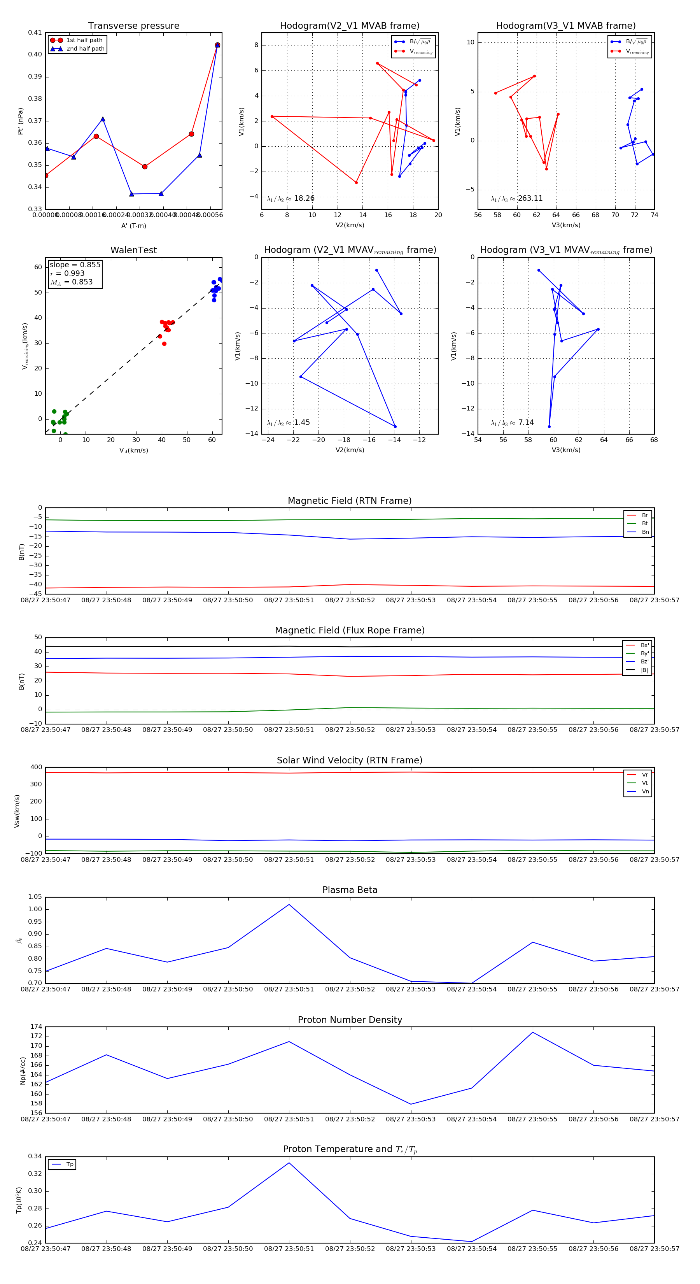Image resolution: width=700 pixels, height=1284 pixels.
Task: Click the 'Tp(10^6K)' y-axis label
Action: [x=19, y=1200]
